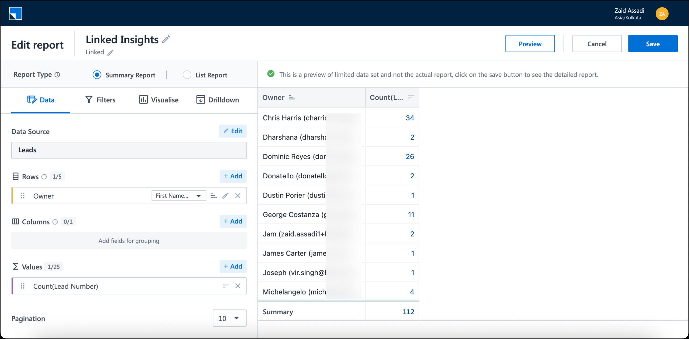Change pagination using the 10 dropdown
Screen dimensions: 689x339
(229, 318)
